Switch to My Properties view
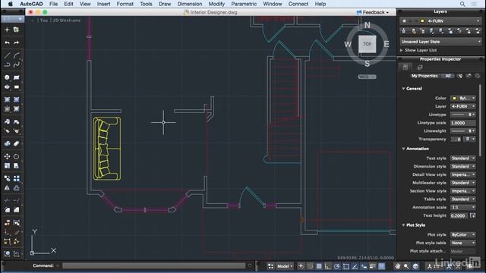Image resolution: width=486 pixels, height=273 pixels. tap(424, 76)
